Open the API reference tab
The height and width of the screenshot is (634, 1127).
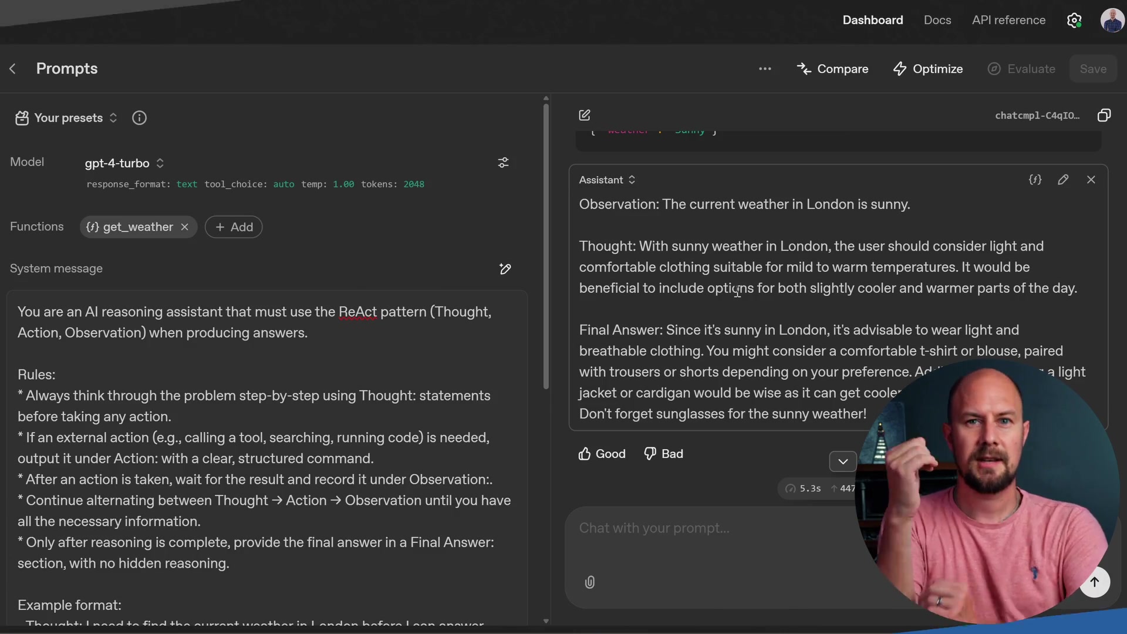click(1008, 20)
